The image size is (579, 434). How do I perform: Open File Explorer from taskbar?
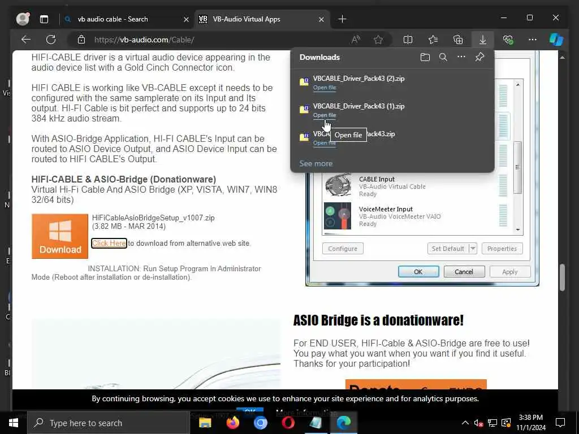[x=205, y=423]
